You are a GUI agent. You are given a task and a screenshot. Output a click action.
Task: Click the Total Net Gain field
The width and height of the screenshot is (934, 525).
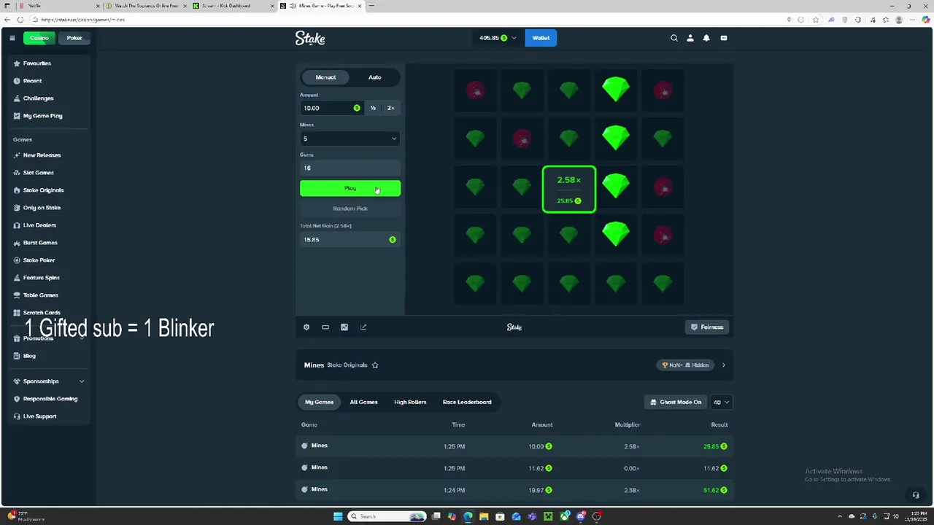(350, 239)
